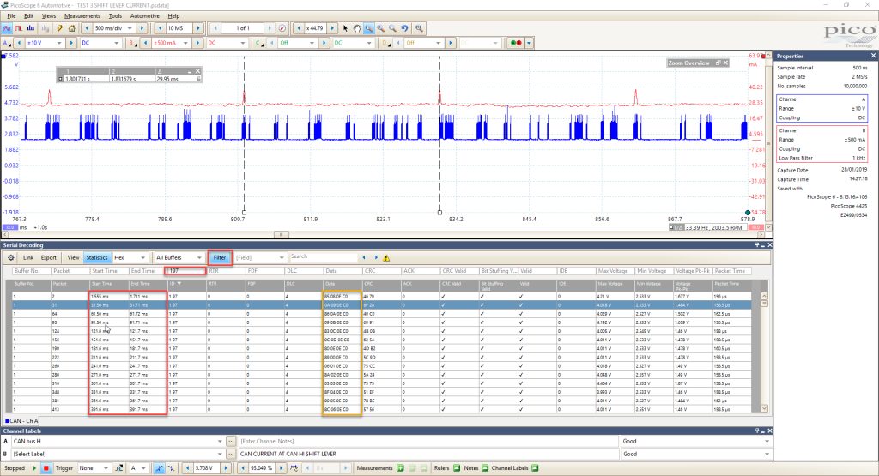Click the Link button
Screen dimensions: 879x476
click(x=28, y=257)
